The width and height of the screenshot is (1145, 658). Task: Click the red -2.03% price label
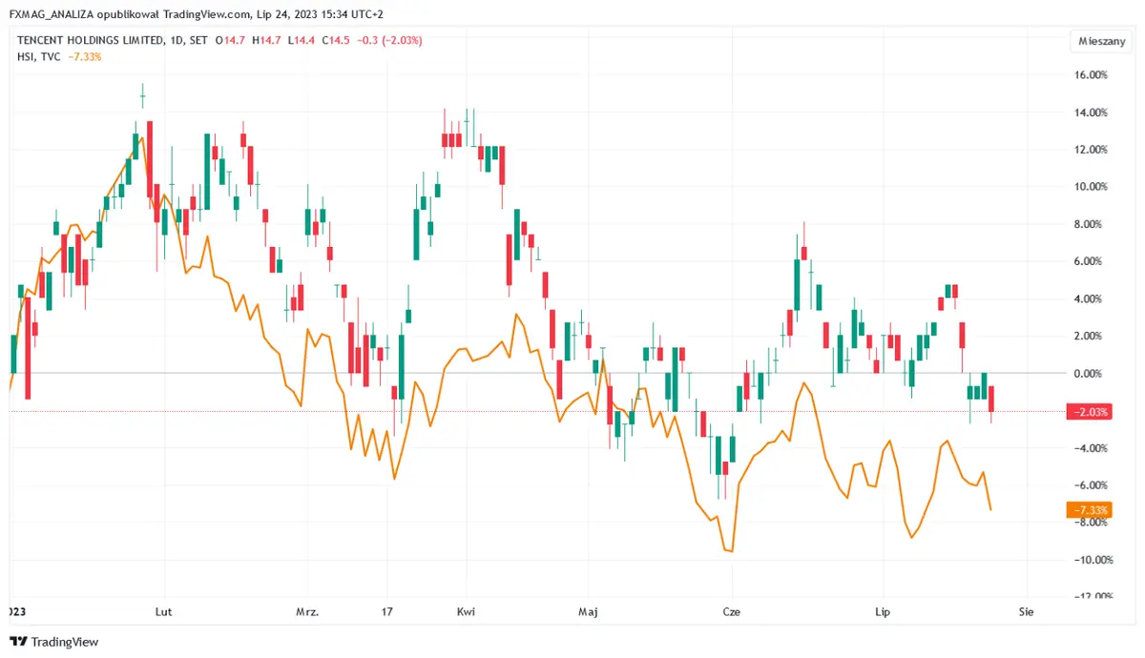coord(1089,412)
